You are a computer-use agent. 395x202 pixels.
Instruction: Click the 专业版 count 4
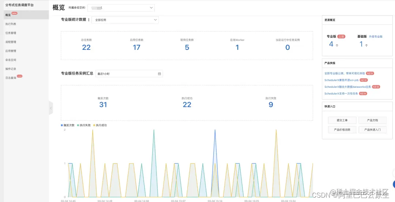[x=331, y=44]
